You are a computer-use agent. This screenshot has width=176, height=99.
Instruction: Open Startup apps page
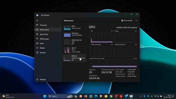pyautogui.click(x=48, y=39)
